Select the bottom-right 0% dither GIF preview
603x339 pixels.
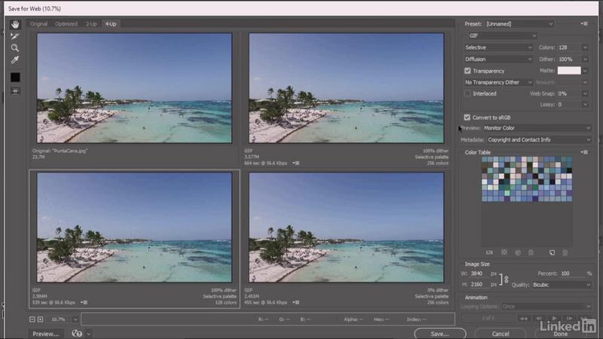[347, 228]
